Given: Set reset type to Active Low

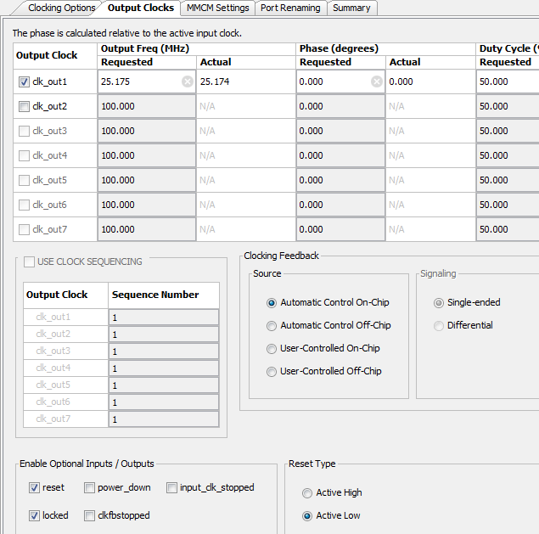Looking at the screenshot, I should click(x=307, y=516).
